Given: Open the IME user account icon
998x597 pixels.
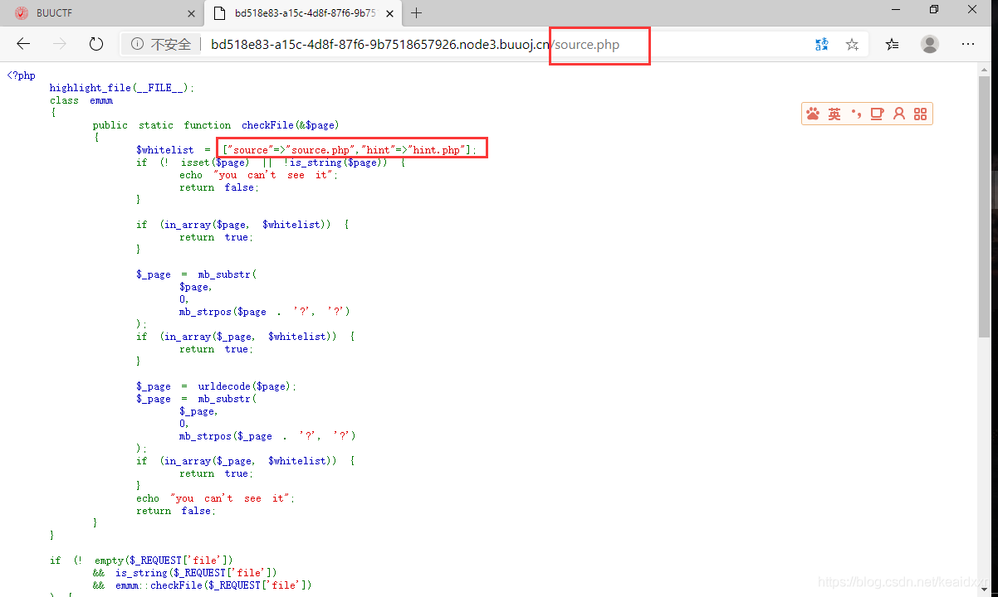Looking at the screenshot, I should [898, 114].
